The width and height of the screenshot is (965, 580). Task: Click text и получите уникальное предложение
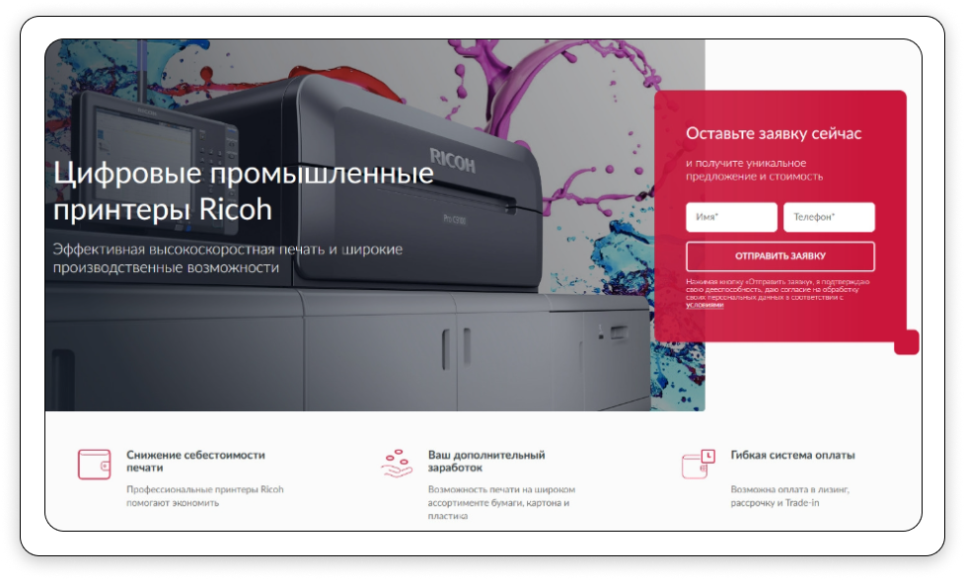754,170
